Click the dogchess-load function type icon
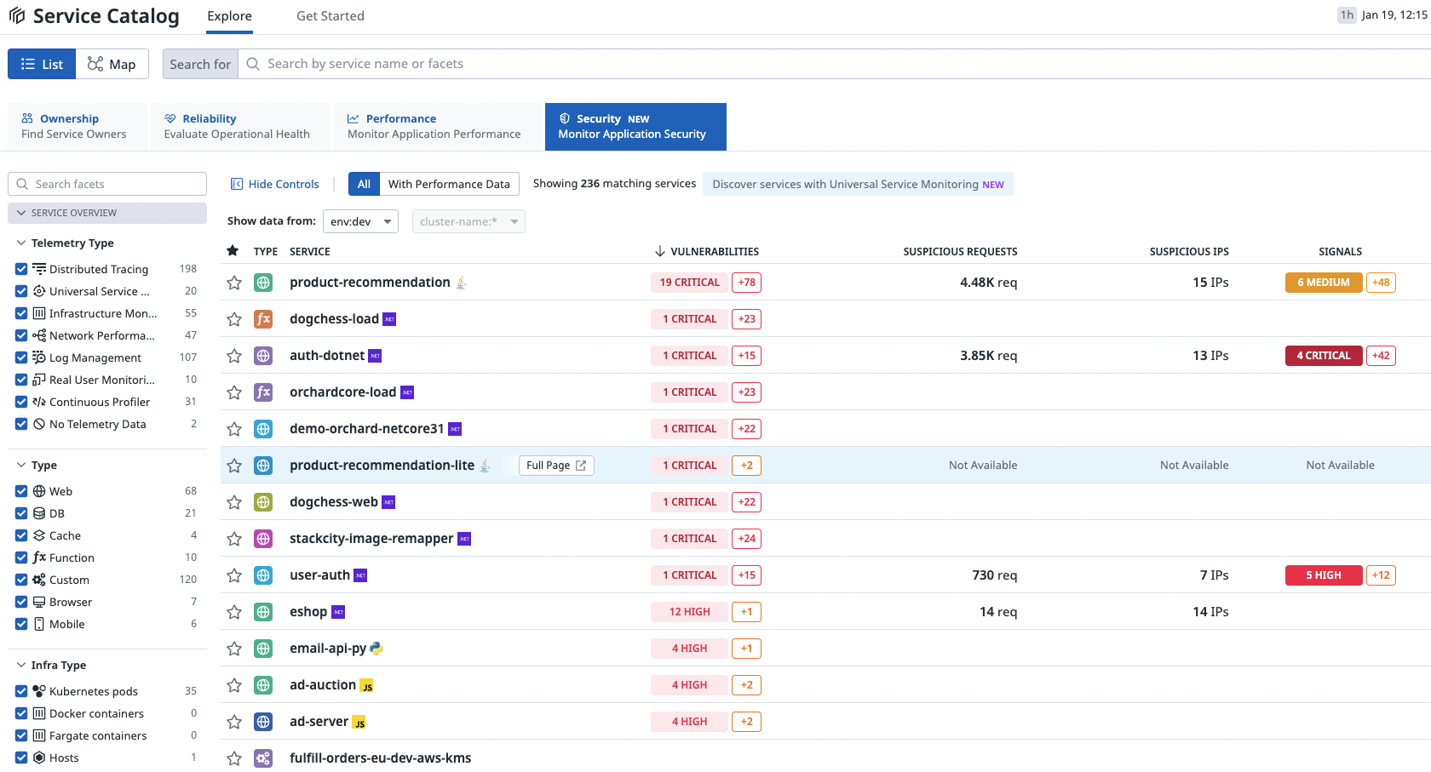This screenshot has height=772, width=1431. pos(263,319)
